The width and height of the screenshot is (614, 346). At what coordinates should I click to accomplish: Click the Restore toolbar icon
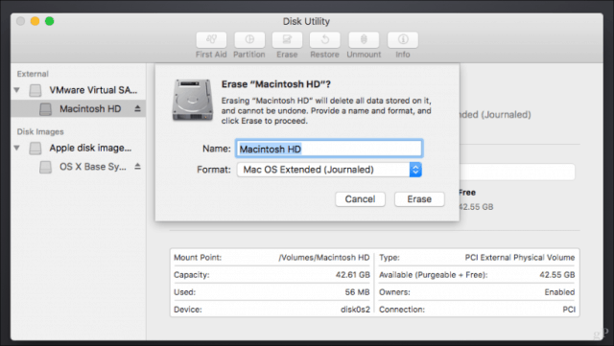[x=324, y=40]
